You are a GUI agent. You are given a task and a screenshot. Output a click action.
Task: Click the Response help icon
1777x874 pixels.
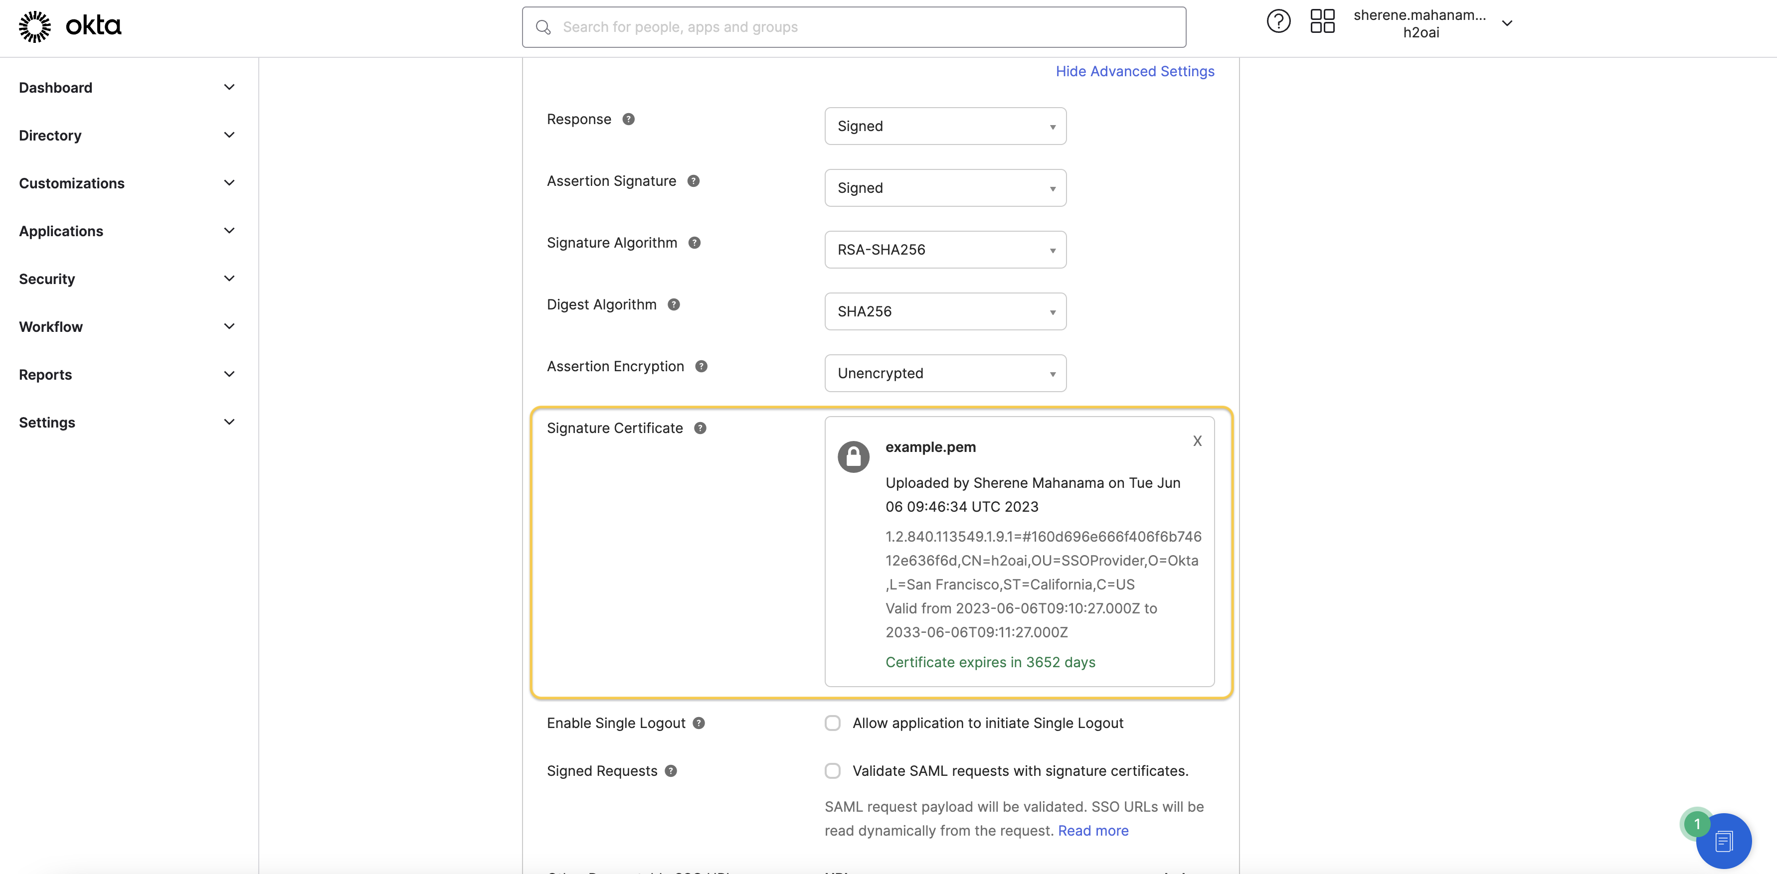click(628, 119)
